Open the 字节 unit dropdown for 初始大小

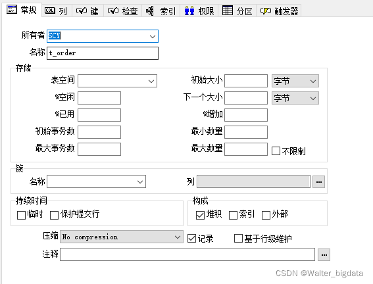click(x=295, y=81)
